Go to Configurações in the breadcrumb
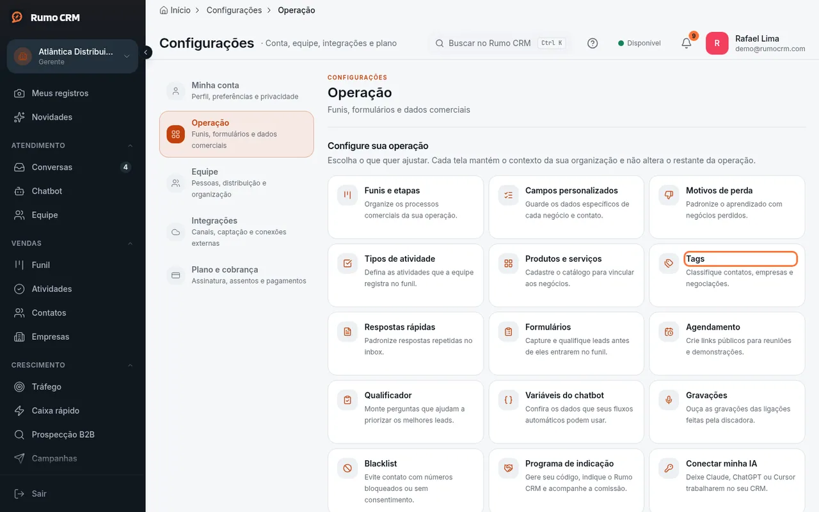The image size is (819, 512). click(x=234, y=10)
